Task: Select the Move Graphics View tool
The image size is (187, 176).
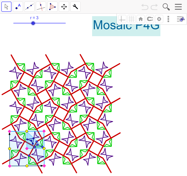Action: pos(64,7)
